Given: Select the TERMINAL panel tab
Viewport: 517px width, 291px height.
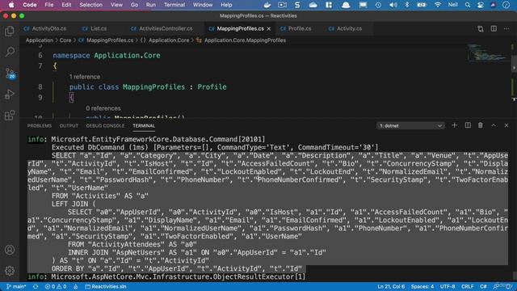Looking at the screenshot, I should pos(144,126).
